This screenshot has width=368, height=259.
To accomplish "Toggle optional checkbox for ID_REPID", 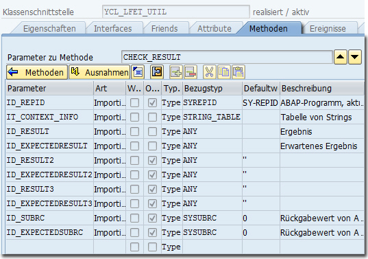I will pos(152,103).
